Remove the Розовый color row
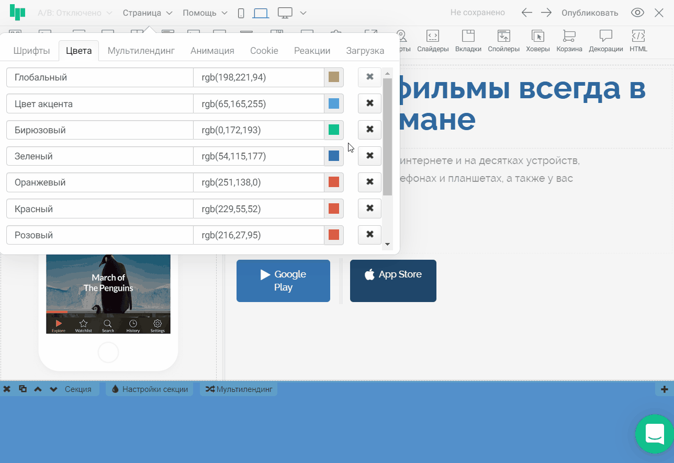Image resolution: width=674 pixels, height=463 pixels. click(369, 234)
